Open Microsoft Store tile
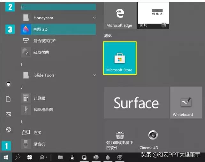The image size is (205, 162). (x=120, y=58)
